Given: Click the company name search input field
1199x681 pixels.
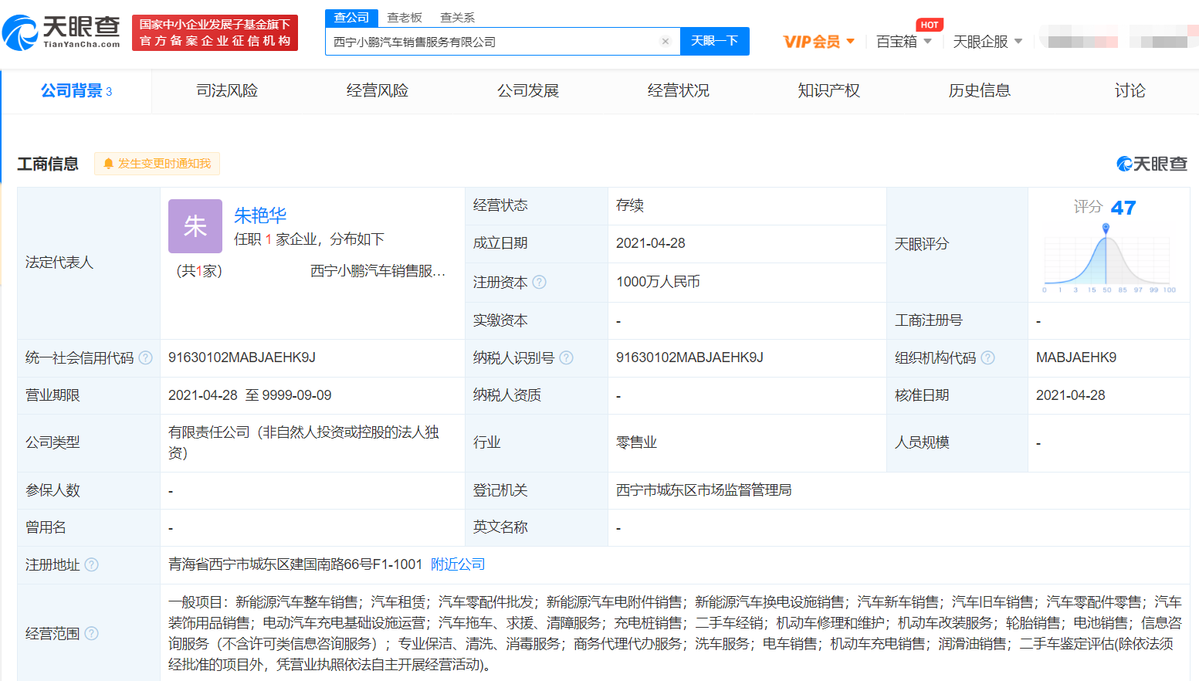Looking at the screenshot, I should point(494,42).
